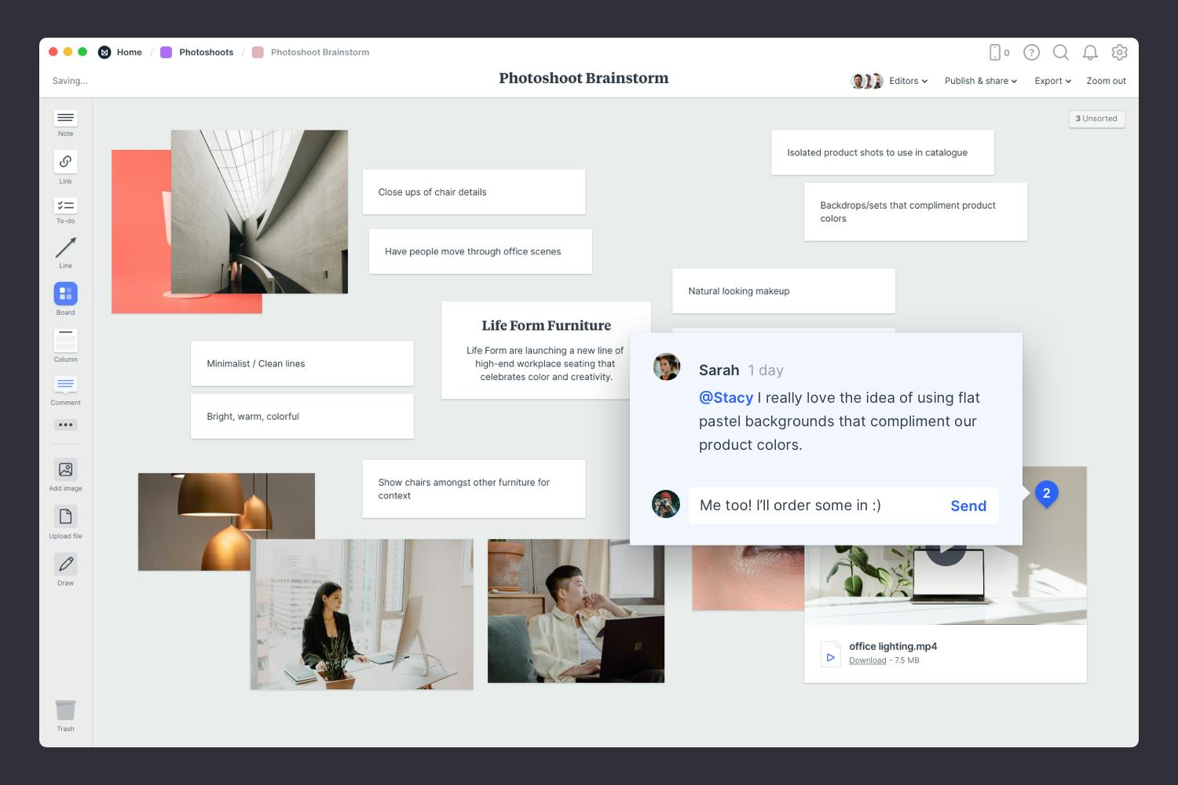Click the Comment tool icon

[65, 385]
